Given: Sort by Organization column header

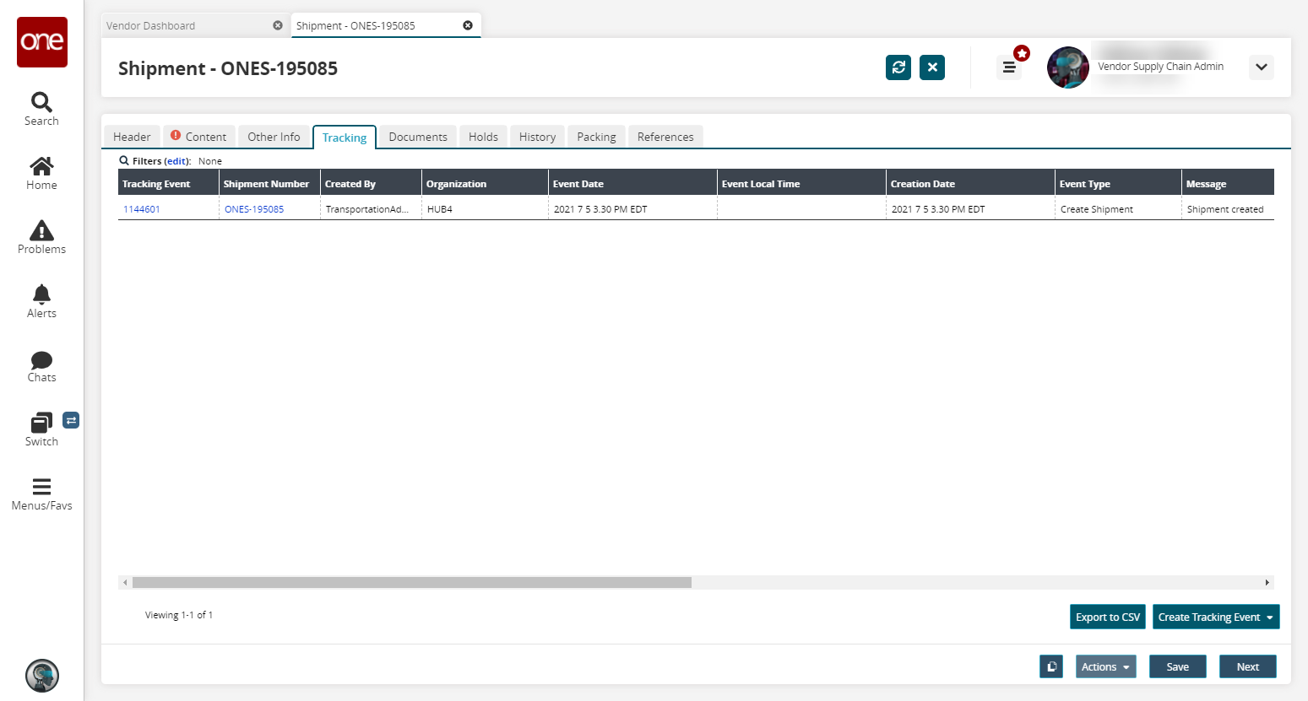Looking at the screenshot, I should tap(486, 184).
